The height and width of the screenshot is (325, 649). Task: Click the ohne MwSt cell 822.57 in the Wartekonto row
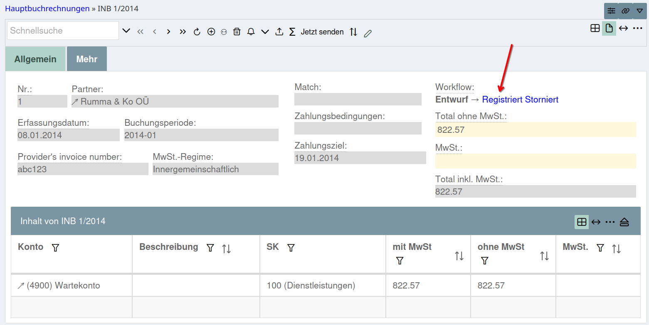pyautogui.click(x=513, y=286)
